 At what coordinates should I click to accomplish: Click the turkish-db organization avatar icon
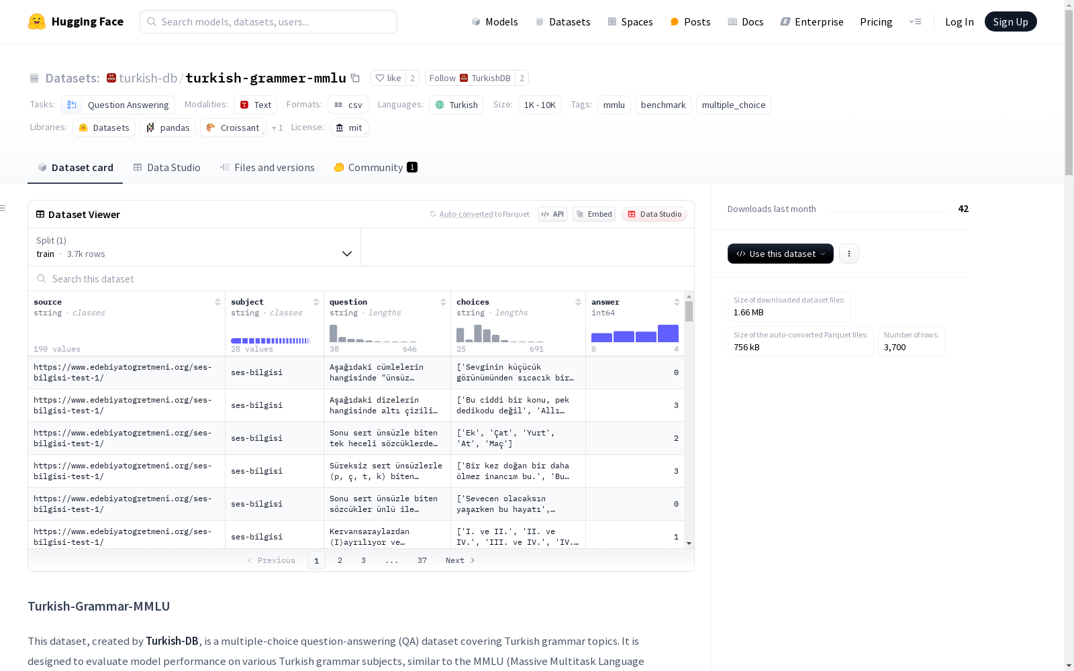click(111, 78)
